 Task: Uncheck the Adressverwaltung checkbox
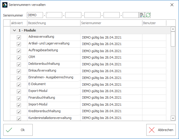coord(19,37)
